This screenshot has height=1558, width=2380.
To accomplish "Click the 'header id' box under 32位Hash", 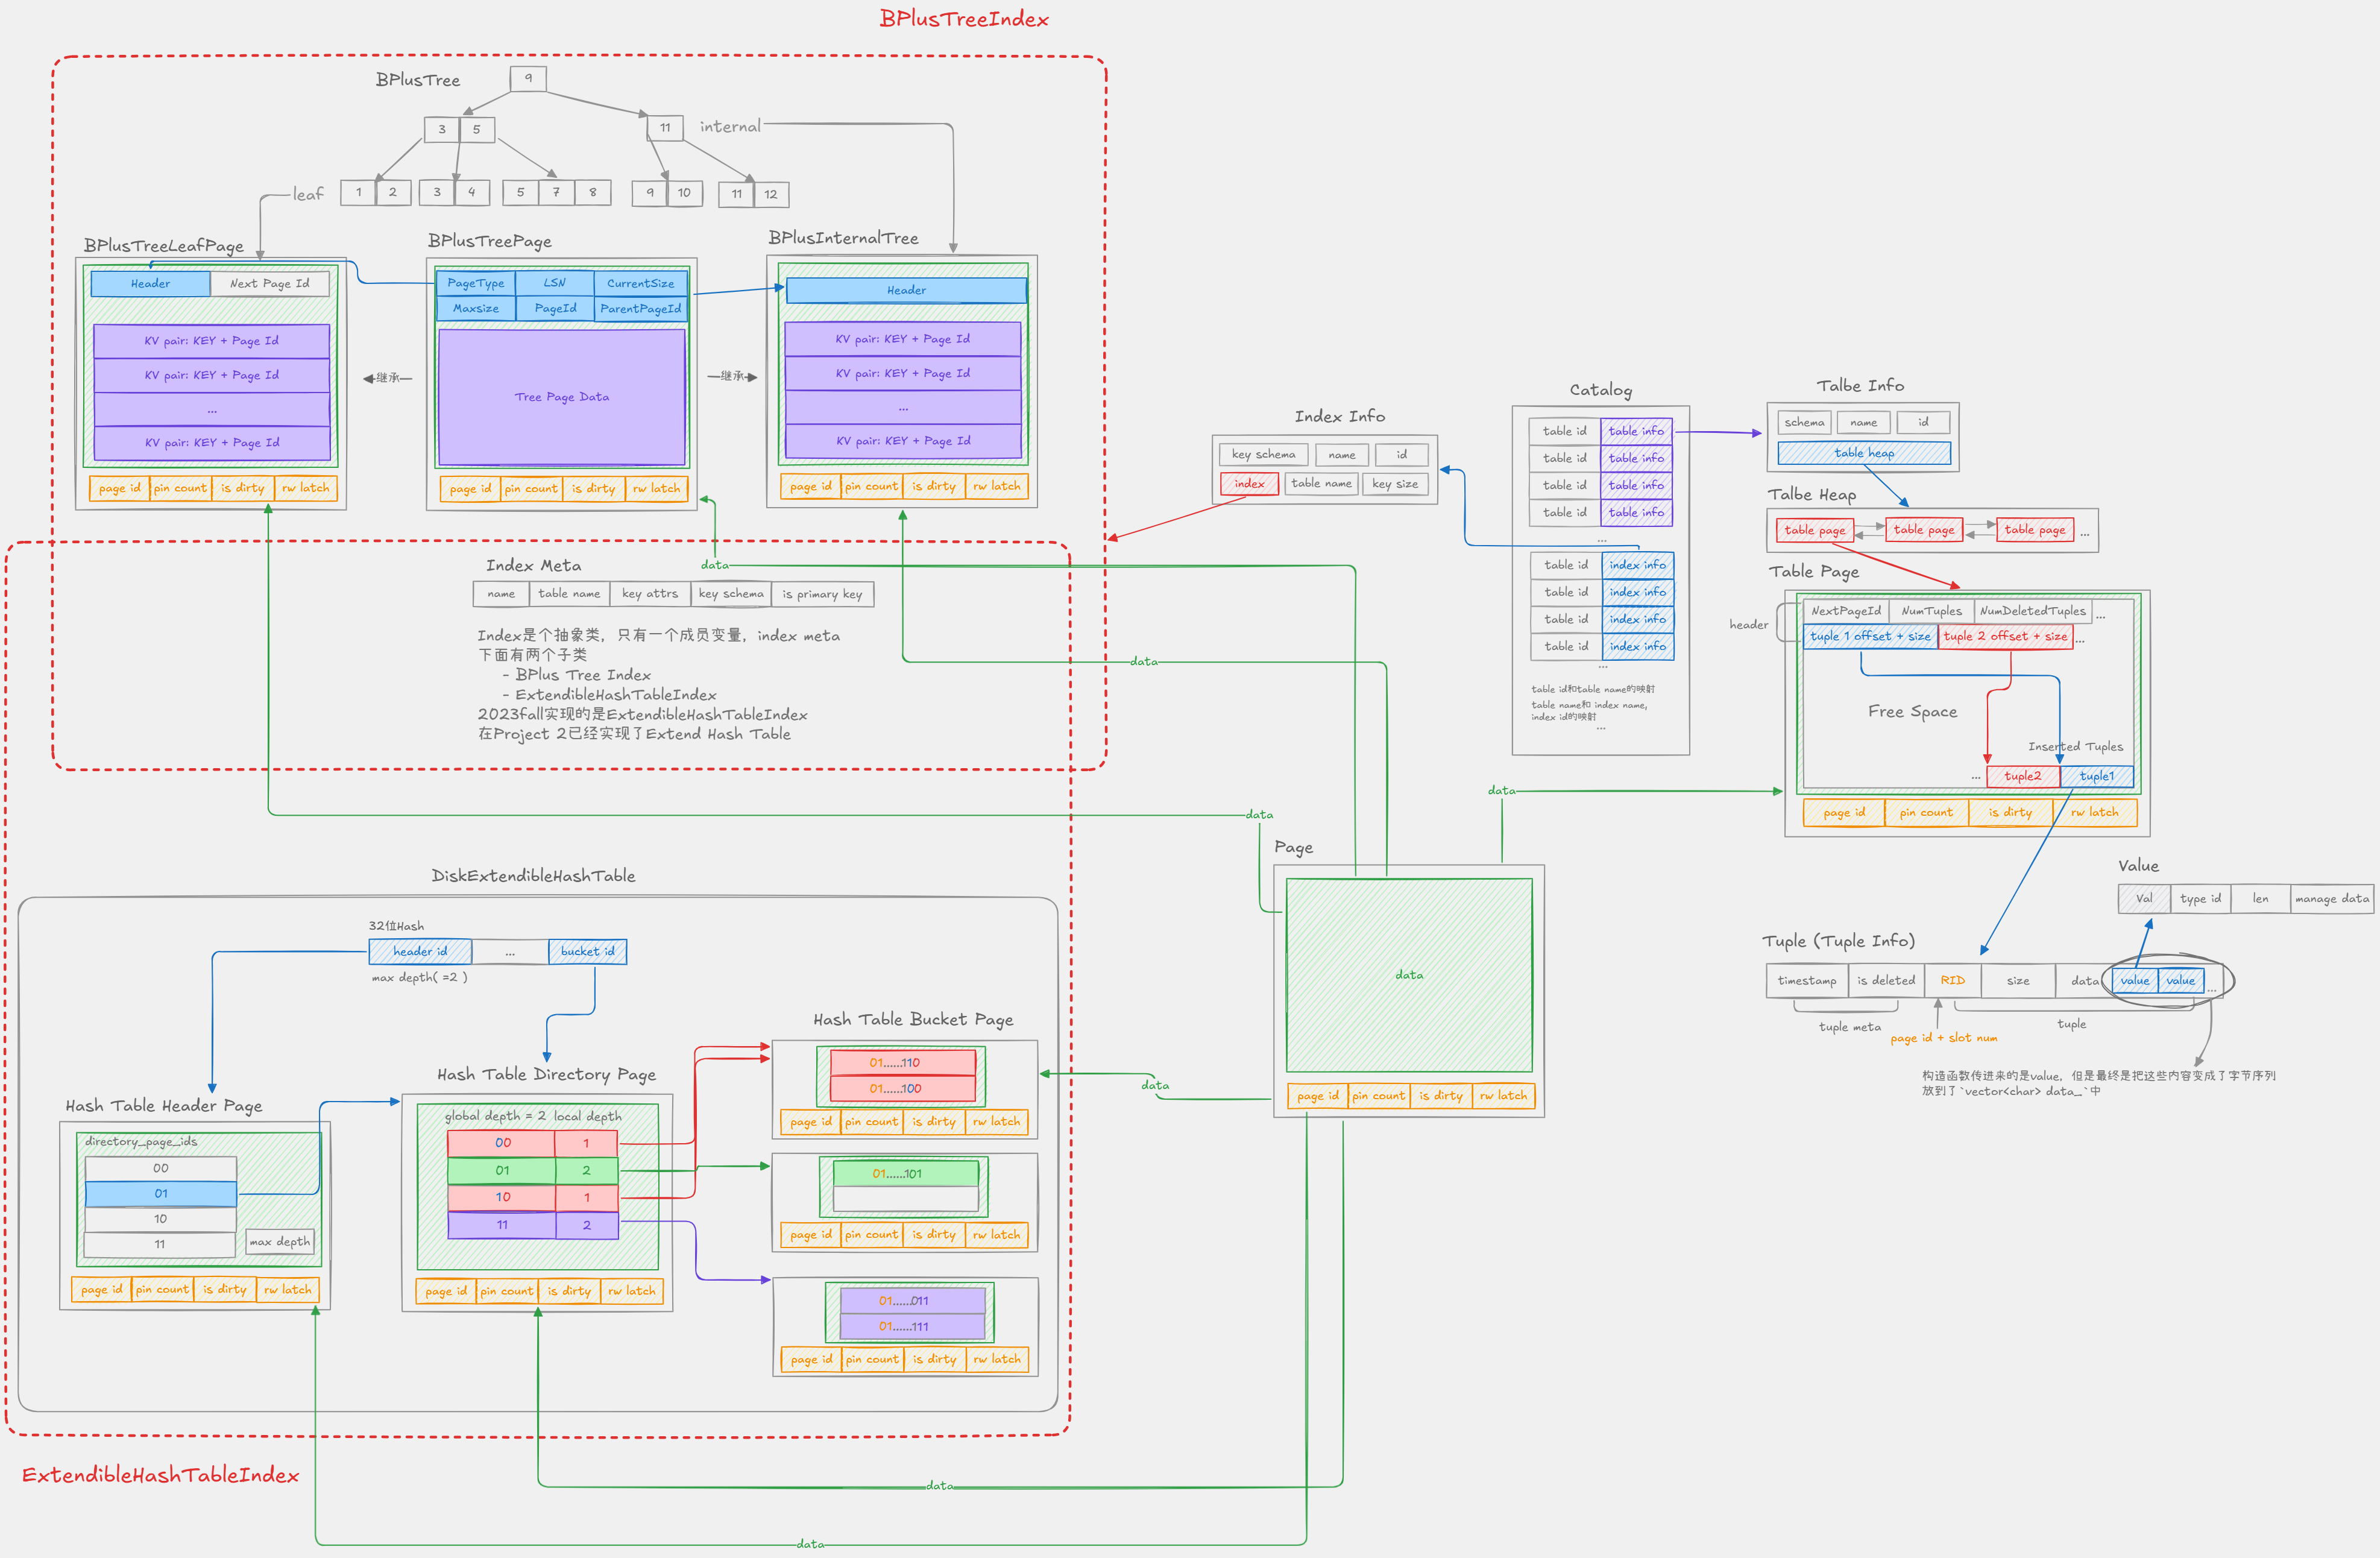I will [x=420, y=951].
